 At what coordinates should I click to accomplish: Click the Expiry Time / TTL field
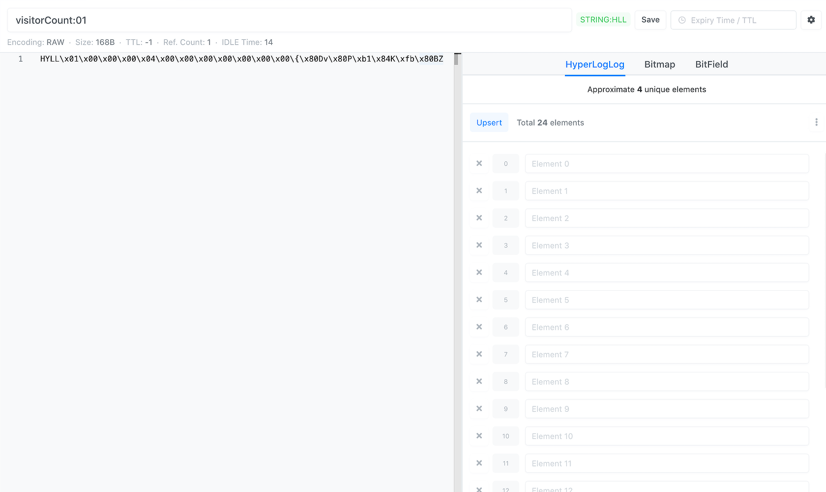[733, 20]
